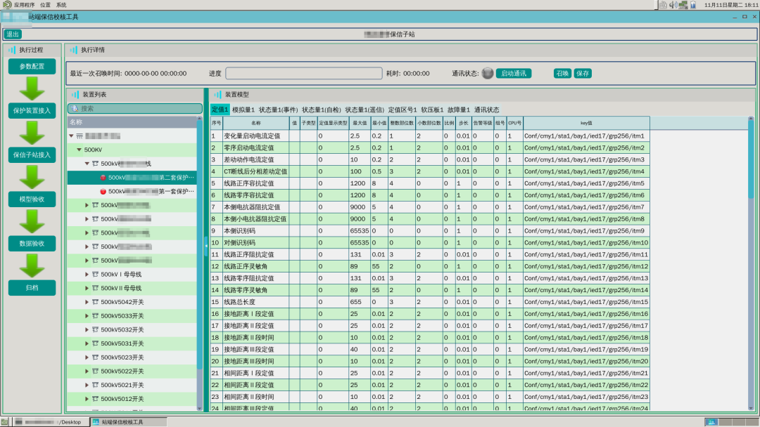Expand the 500kV5033开关 tree node

point(87,316)
